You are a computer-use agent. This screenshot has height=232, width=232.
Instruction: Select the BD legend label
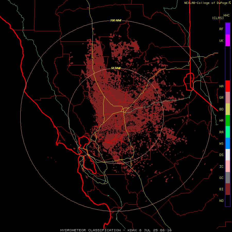click(x=221, y=109)
